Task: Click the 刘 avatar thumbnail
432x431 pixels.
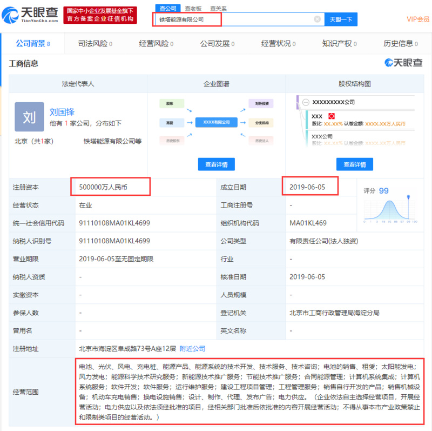Action: (29, 117)
